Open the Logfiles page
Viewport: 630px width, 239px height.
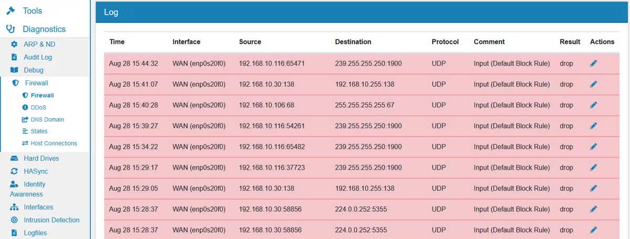click(x=35, y=233)
